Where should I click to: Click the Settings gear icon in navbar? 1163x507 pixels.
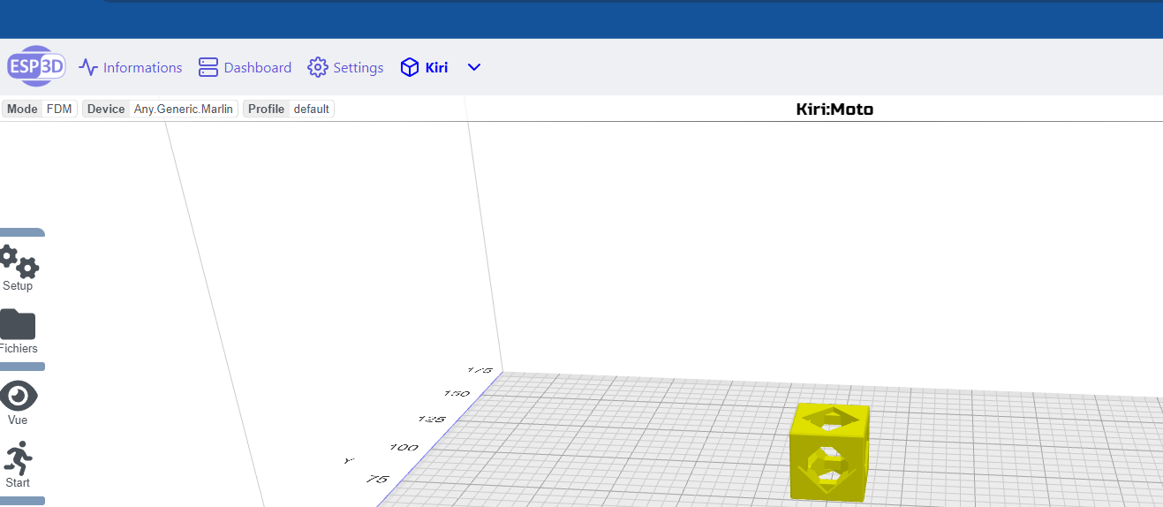(318, 67)
